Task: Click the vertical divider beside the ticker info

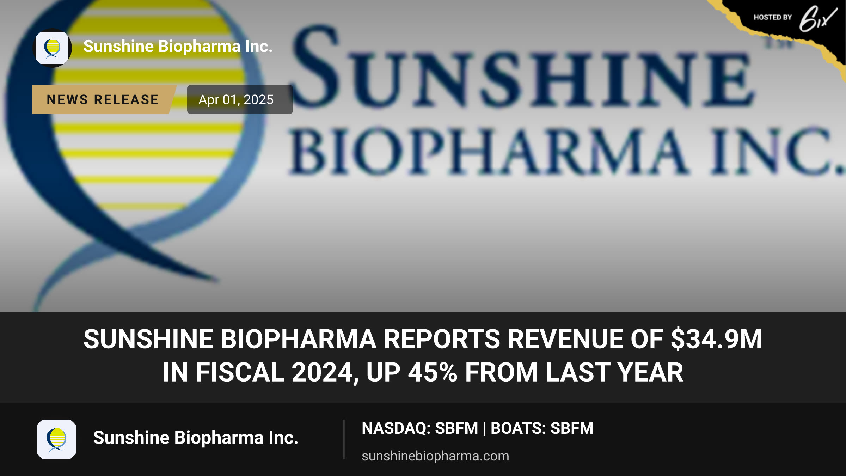Action: point(344,439)
